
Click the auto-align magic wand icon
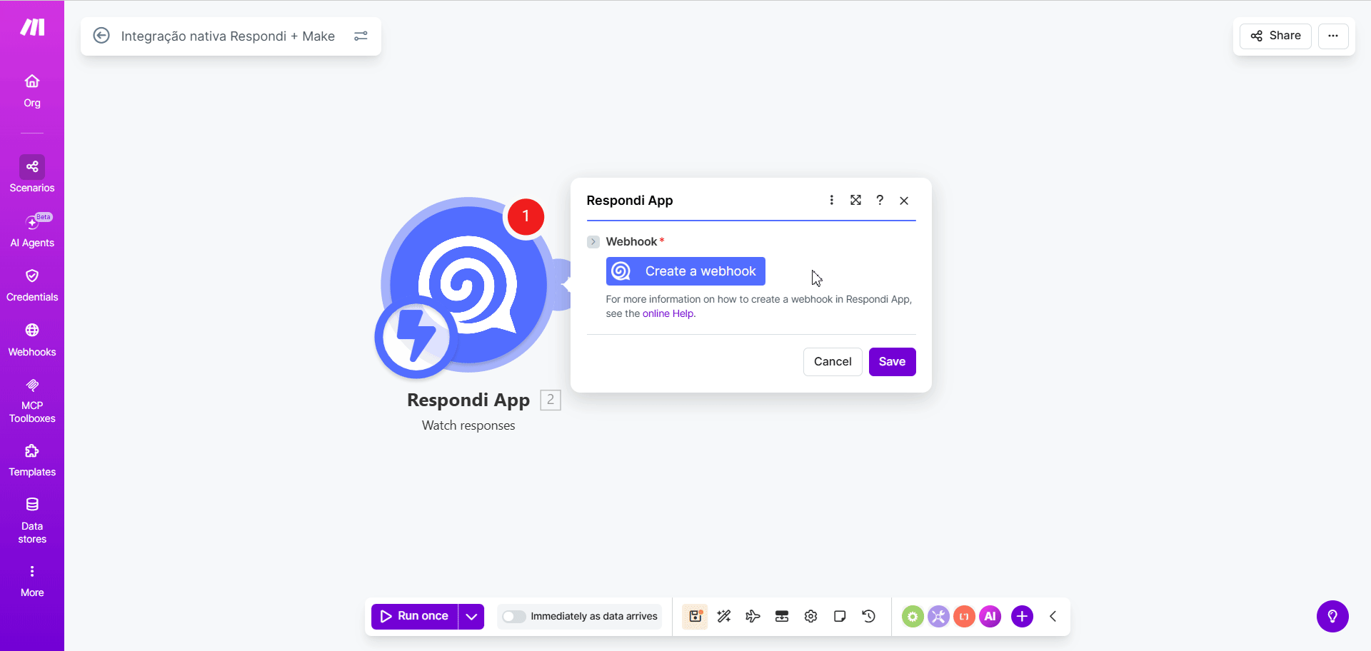(x=724, y=616)
